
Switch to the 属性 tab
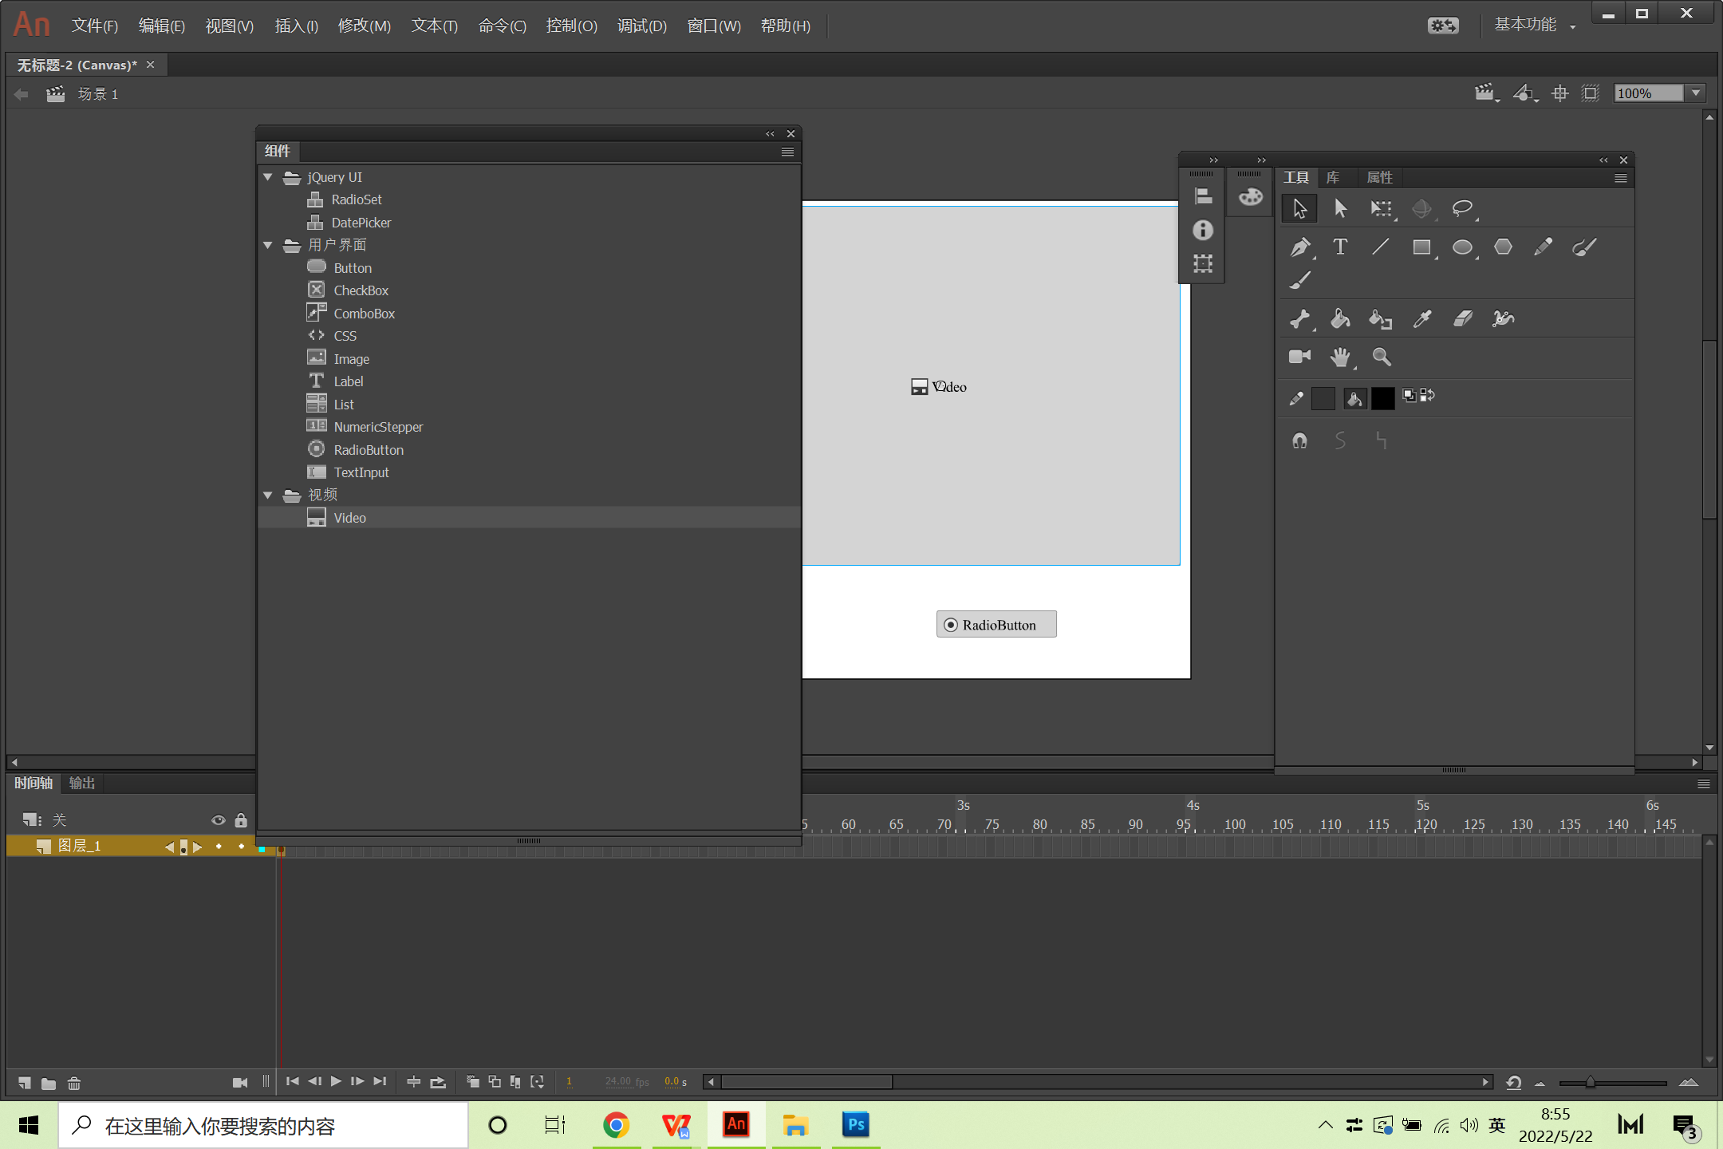(x=1379, y=177)
